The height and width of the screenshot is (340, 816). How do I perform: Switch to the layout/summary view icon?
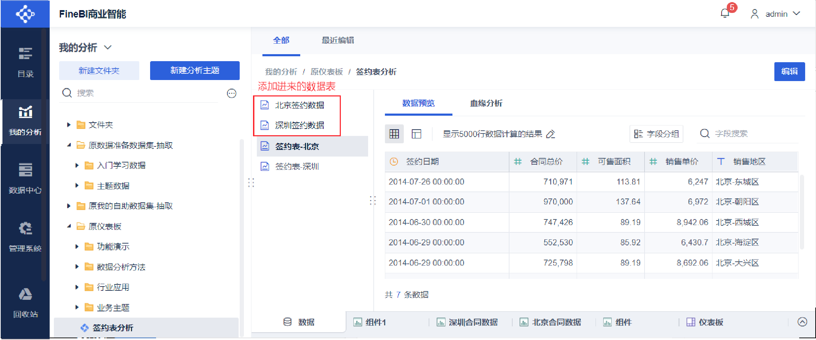pyautogui.click(x=416, y=134)
